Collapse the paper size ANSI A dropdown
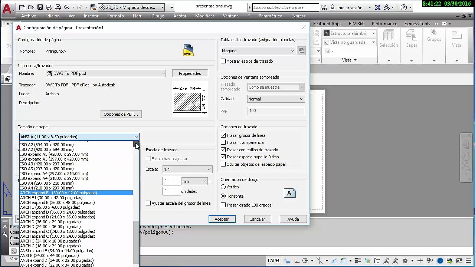This screenshot has width=475, height=267. [79, 137]
